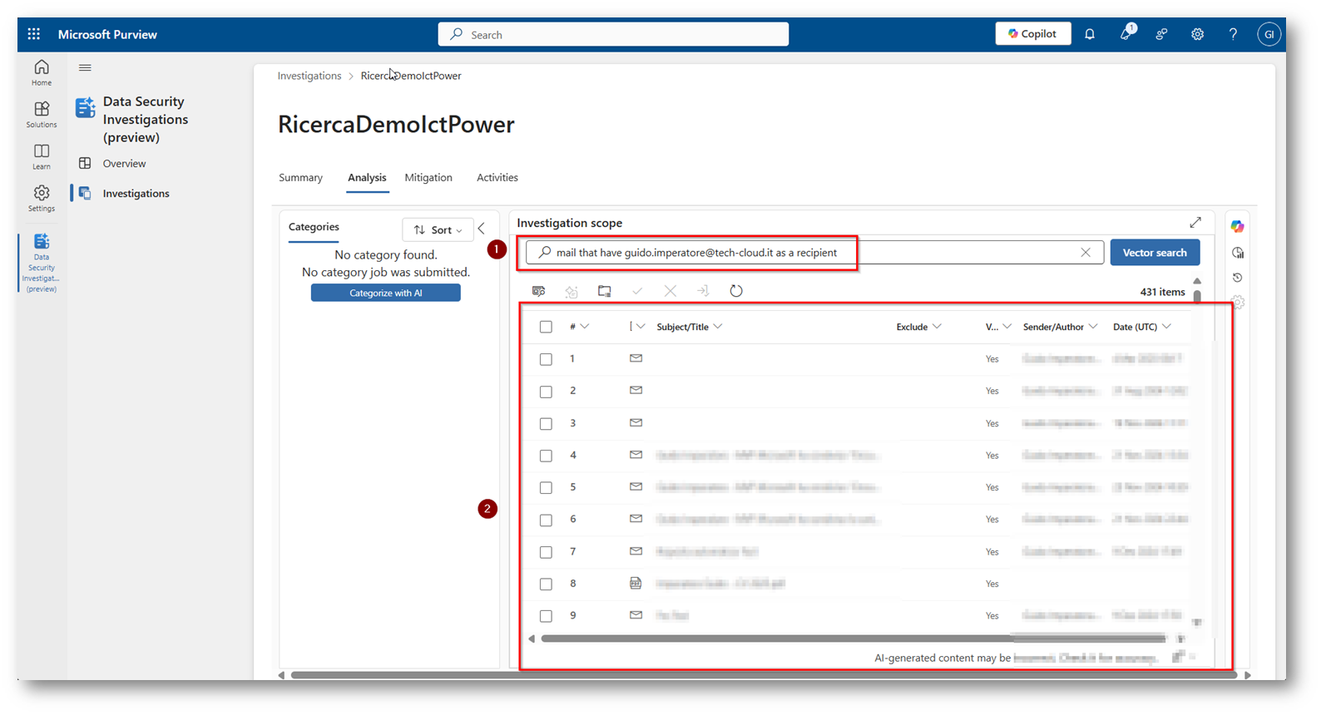The height and width of the screenshot is (715, 1321).
Task: Click the results table horizontal scrollbar
Action: pyautogui.click(x=853, y=639)
